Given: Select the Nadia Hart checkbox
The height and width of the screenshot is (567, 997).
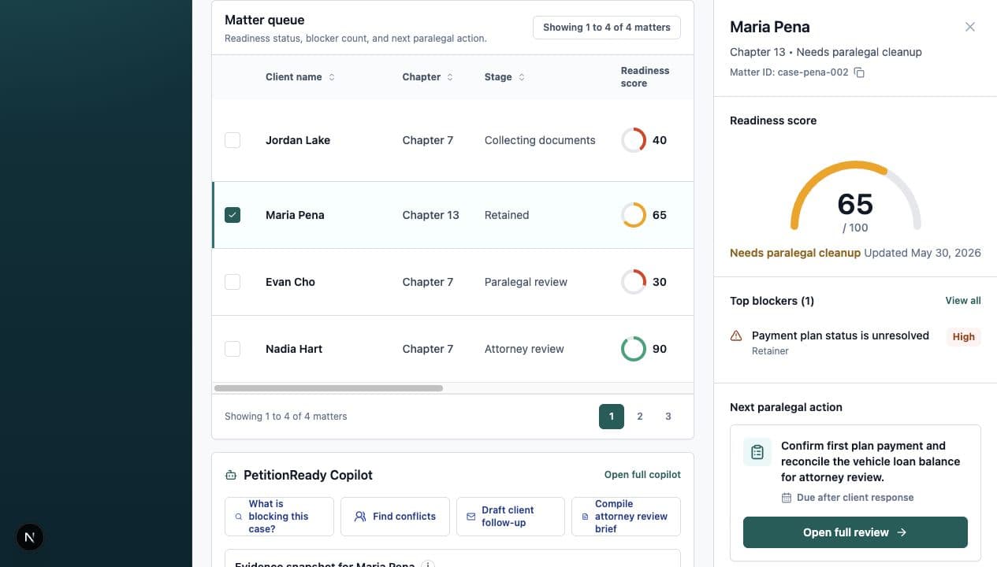Looking at the screenshot, I should click(x=233, y=349).
